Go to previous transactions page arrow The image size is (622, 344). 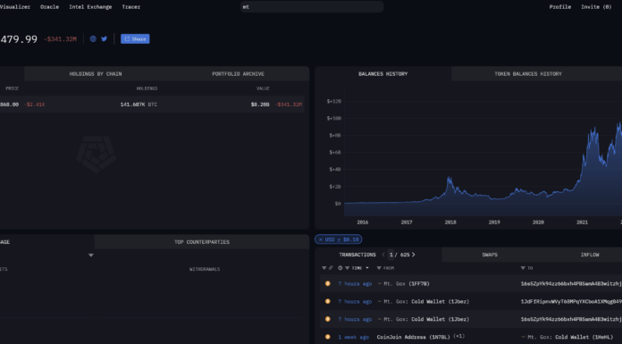click(383, 255)
